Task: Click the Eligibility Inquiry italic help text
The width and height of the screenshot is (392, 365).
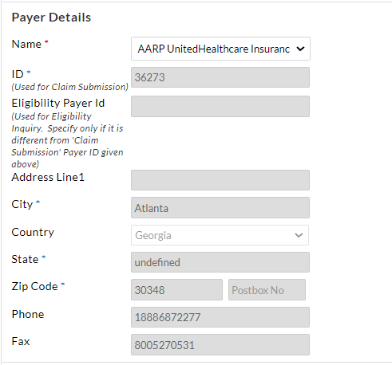Action: click(67, 140)
